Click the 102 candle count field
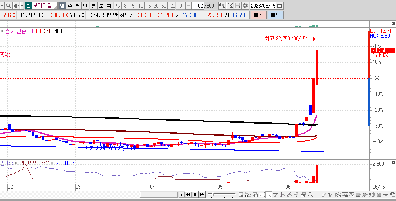The image size is (396, 201). tap(199, 6)
